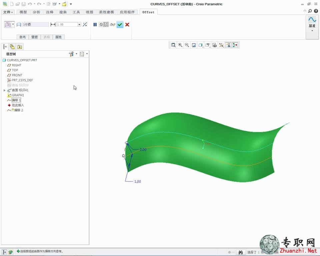Select PRT_CSYS_DEF in model tree
This screenshot has height=256, width=320.
(x=22, y=80)
